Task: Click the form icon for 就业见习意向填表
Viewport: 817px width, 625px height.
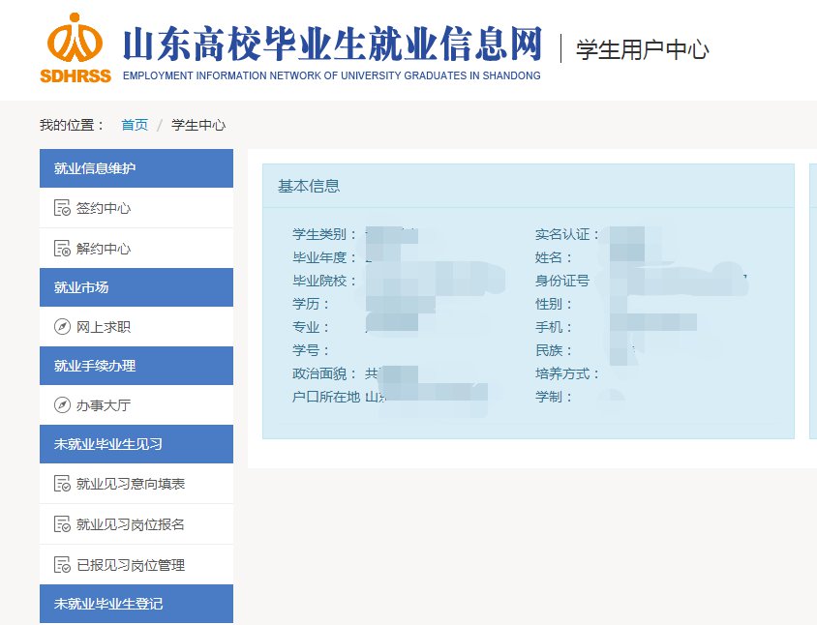Action: (62, 484)
